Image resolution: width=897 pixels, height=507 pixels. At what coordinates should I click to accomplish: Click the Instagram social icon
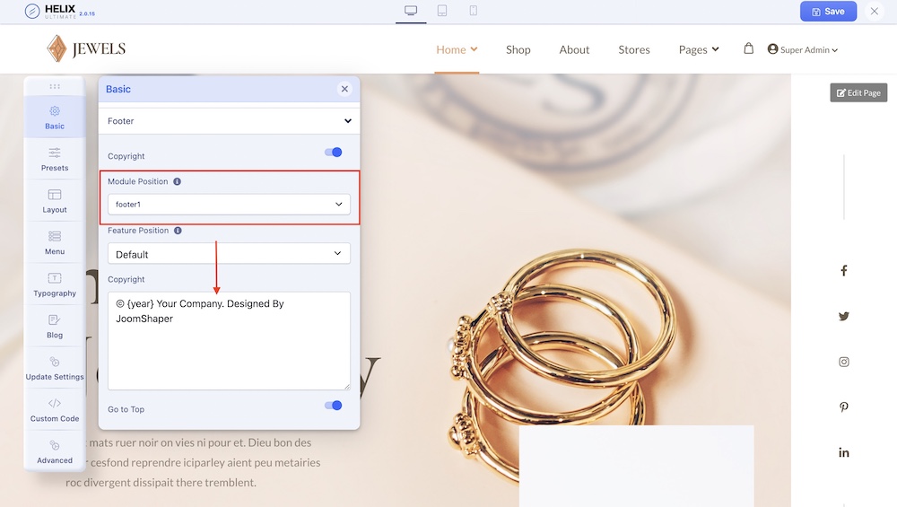pos(844,362)
